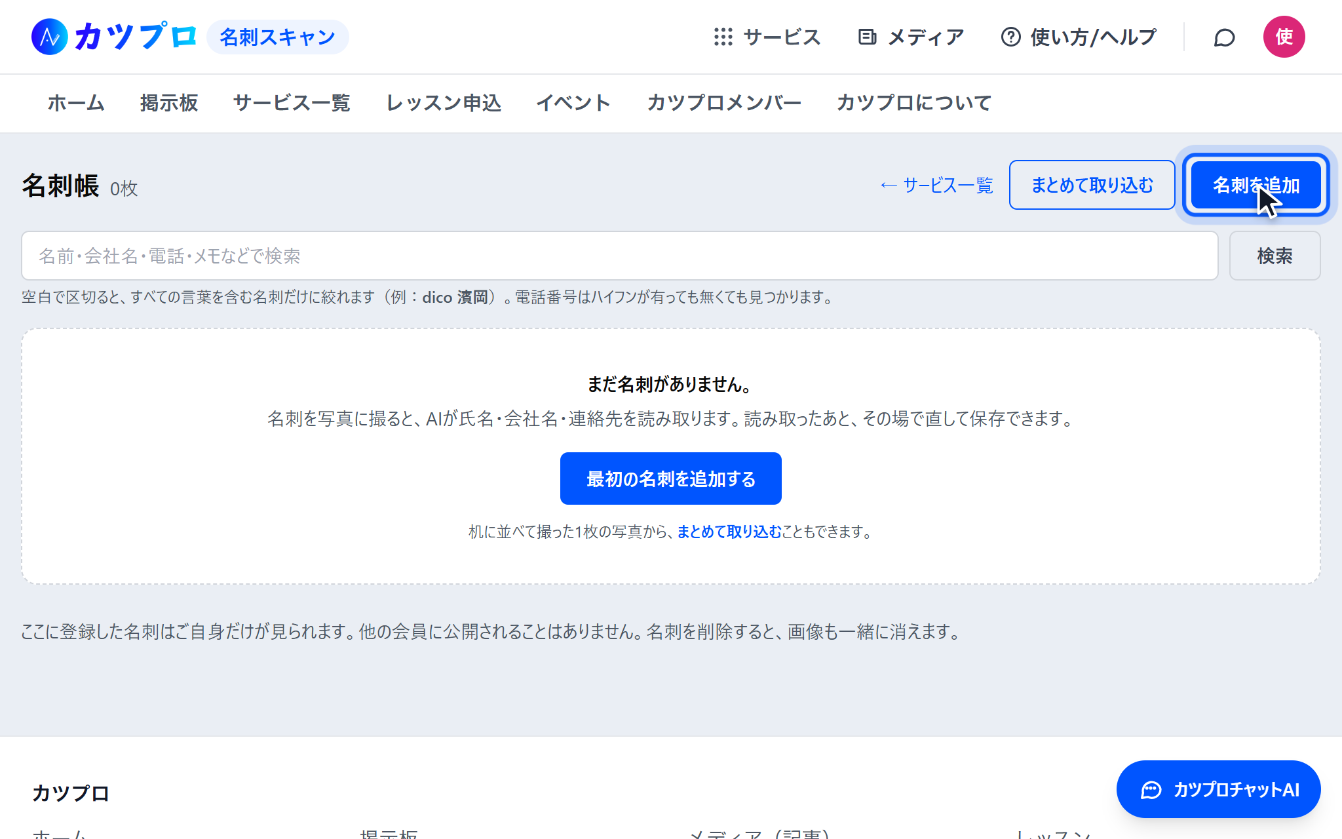Open 使い方/ヘルプ help page
The height and width of the screenshot is (839, 1342).
coord(1079,37)
